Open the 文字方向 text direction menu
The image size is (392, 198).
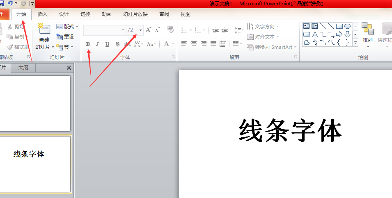[x=263, y=26]
